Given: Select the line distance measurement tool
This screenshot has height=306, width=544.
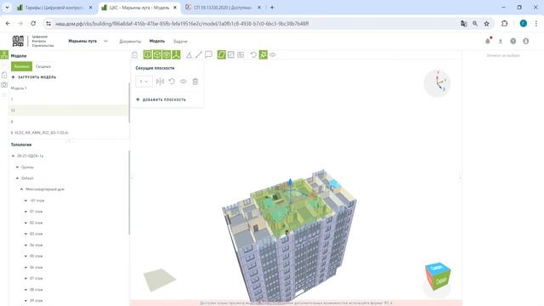Looking at the screenshot, I should (198, 54).
